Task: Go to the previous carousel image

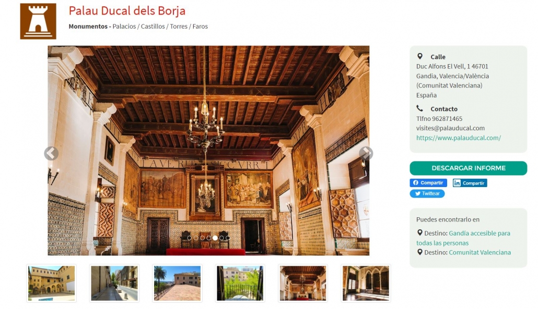Action: (x=51, y=153)
